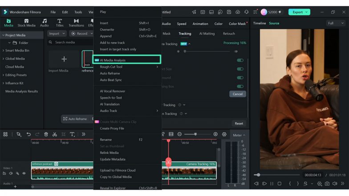This screenshot has height=196, width=349.
Task: Click Auto Reframe button below media bin
Action: (x=75, y=119)
